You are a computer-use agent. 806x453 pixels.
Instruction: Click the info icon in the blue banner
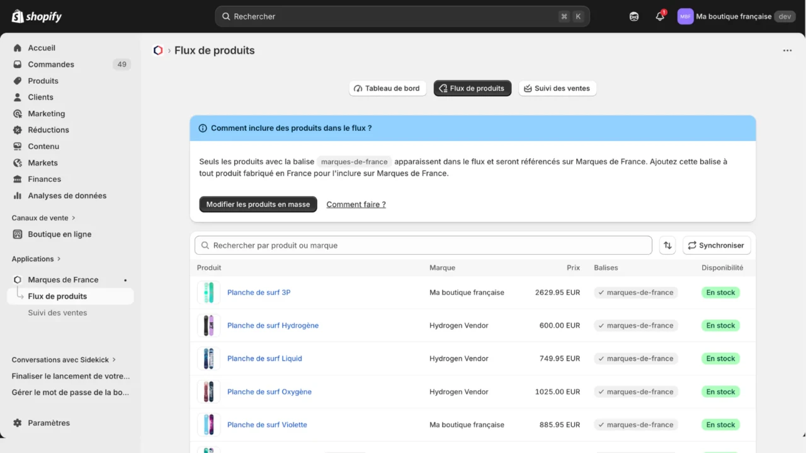click(x=203, y=128)
